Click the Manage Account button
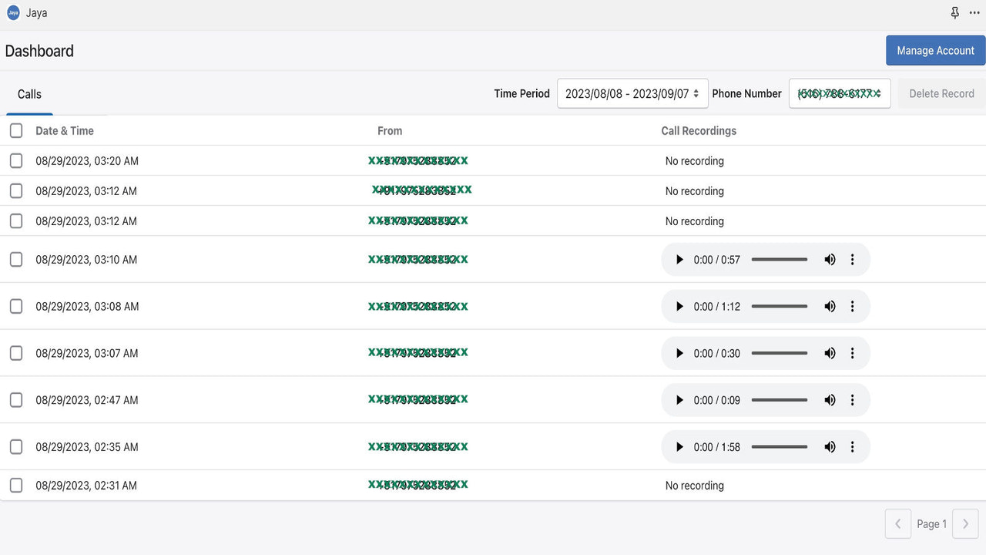 point(935,50)
